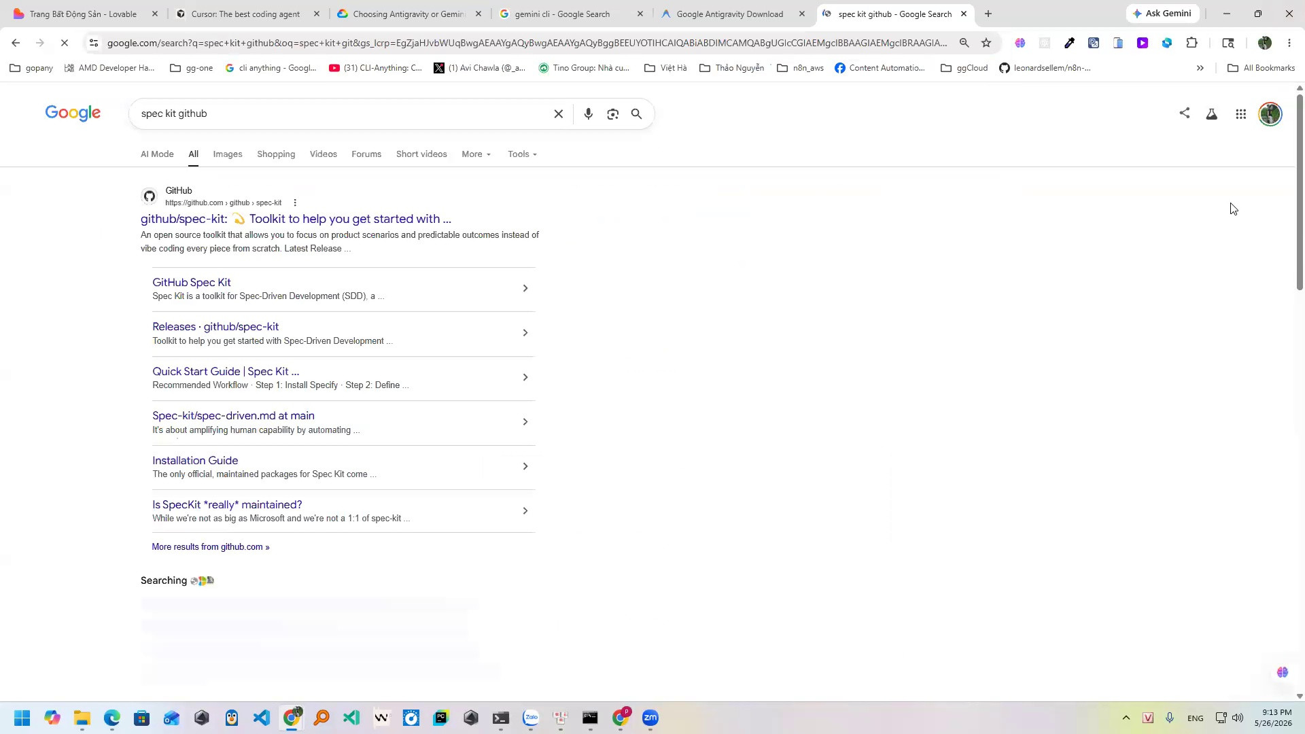Open Search Labs flask icon
The image size is (1305, 734).
click(1211, 114)
